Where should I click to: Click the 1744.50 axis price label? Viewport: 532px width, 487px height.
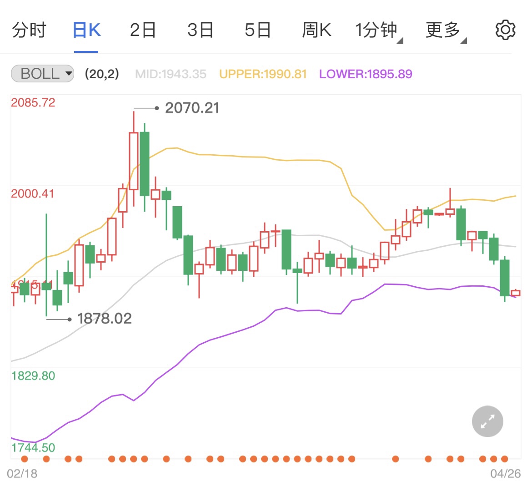(x=33, y=447)
